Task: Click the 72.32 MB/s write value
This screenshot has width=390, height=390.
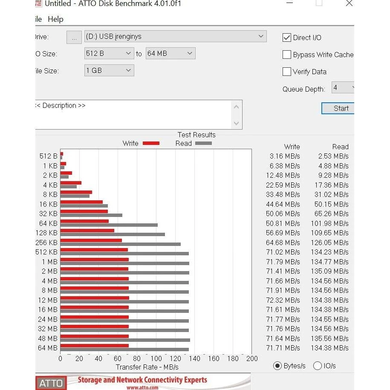Action: pos(283,300)
